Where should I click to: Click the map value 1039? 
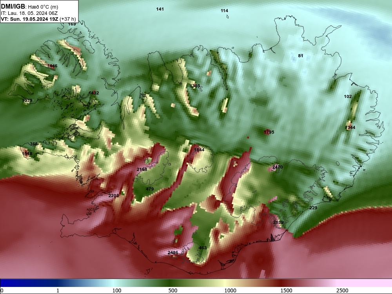coord(27,100)
